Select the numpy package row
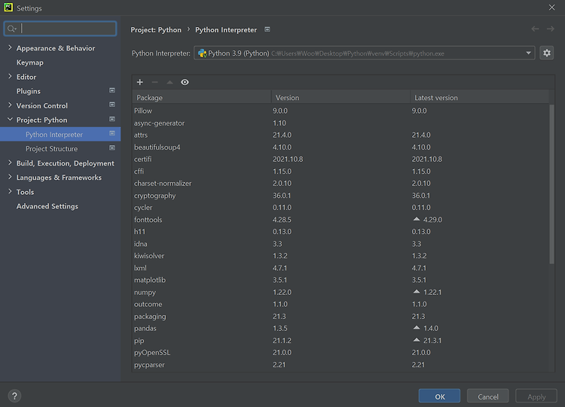This screenshot has width=565, height=407. coord(341,292)
